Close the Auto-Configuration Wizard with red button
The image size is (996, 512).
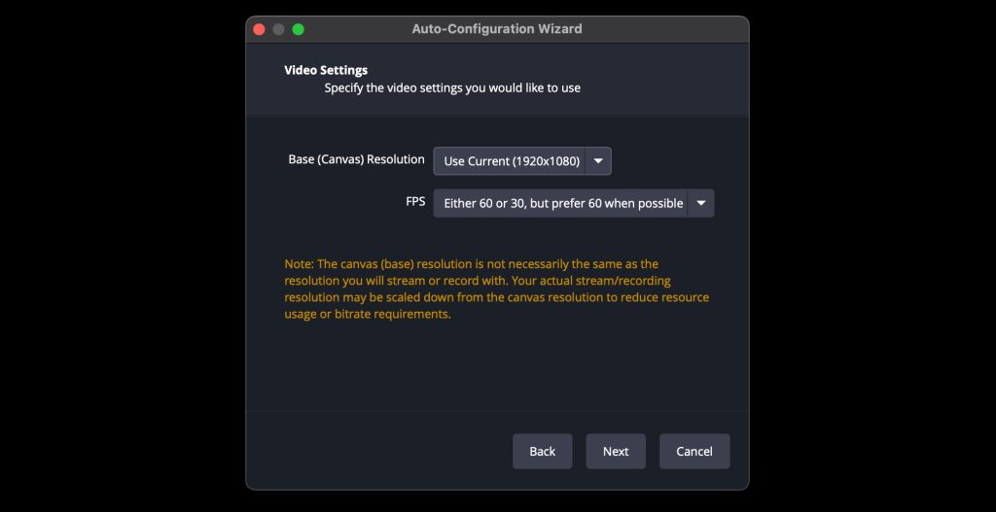259,29
